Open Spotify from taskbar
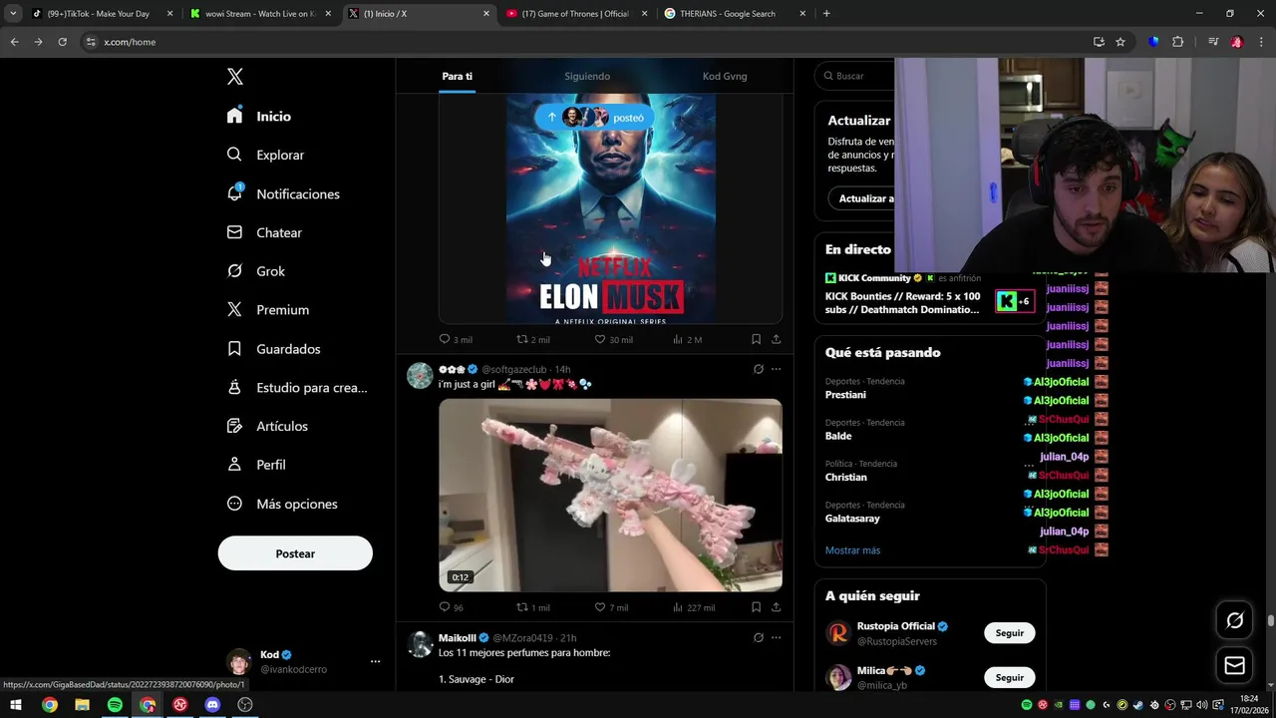The image size is (1276, 718). point(115,705)
